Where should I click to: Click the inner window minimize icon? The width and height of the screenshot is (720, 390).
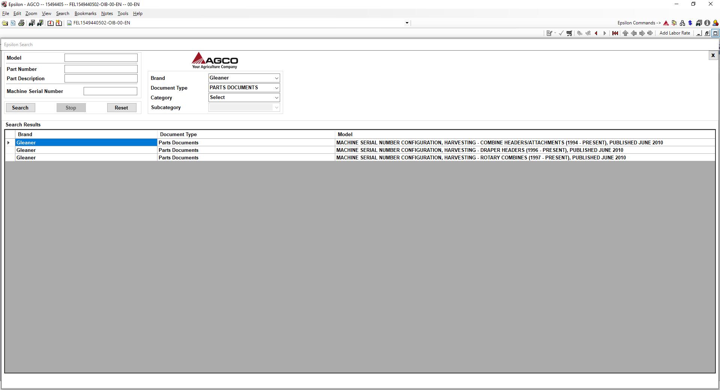[699, 33]
